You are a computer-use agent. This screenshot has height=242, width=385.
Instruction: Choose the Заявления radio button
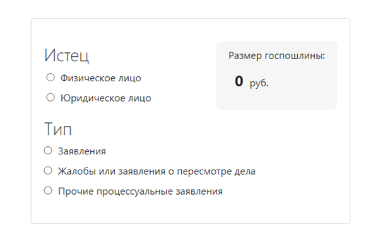(48, 151)
